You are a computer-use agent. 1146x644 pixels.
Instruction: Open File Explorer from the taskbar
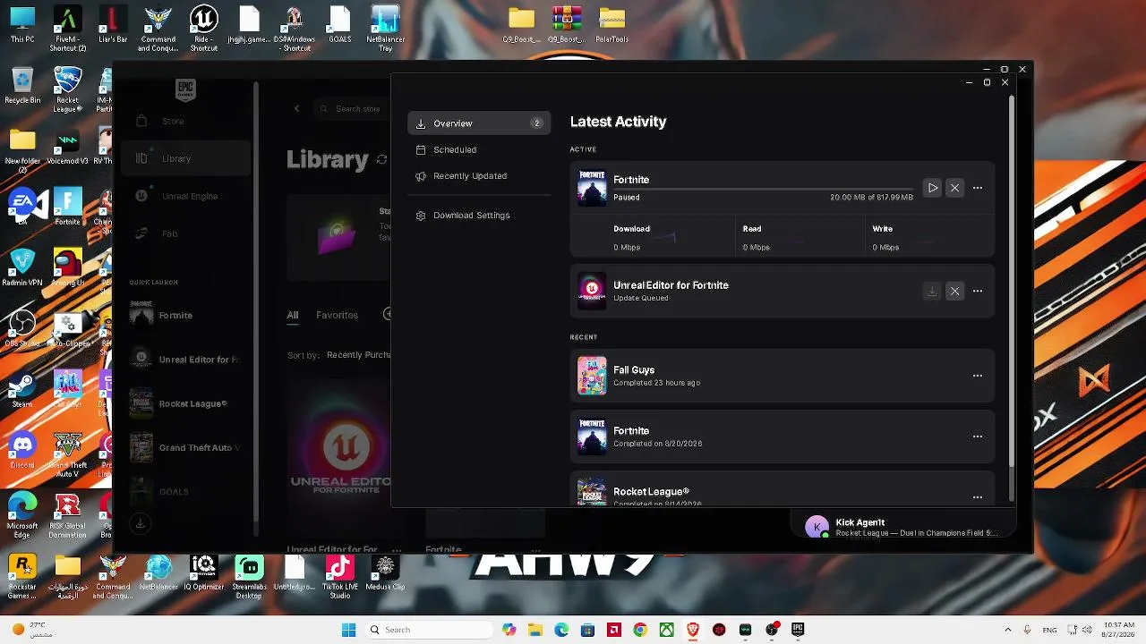(535, 630)
